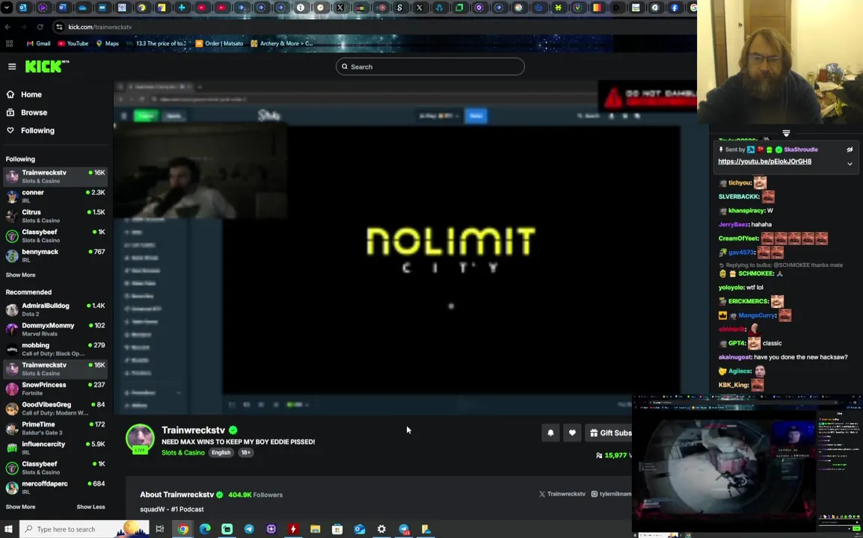
Task: Open PrimeTime recommended channel
Action: [x=55, y=428]
